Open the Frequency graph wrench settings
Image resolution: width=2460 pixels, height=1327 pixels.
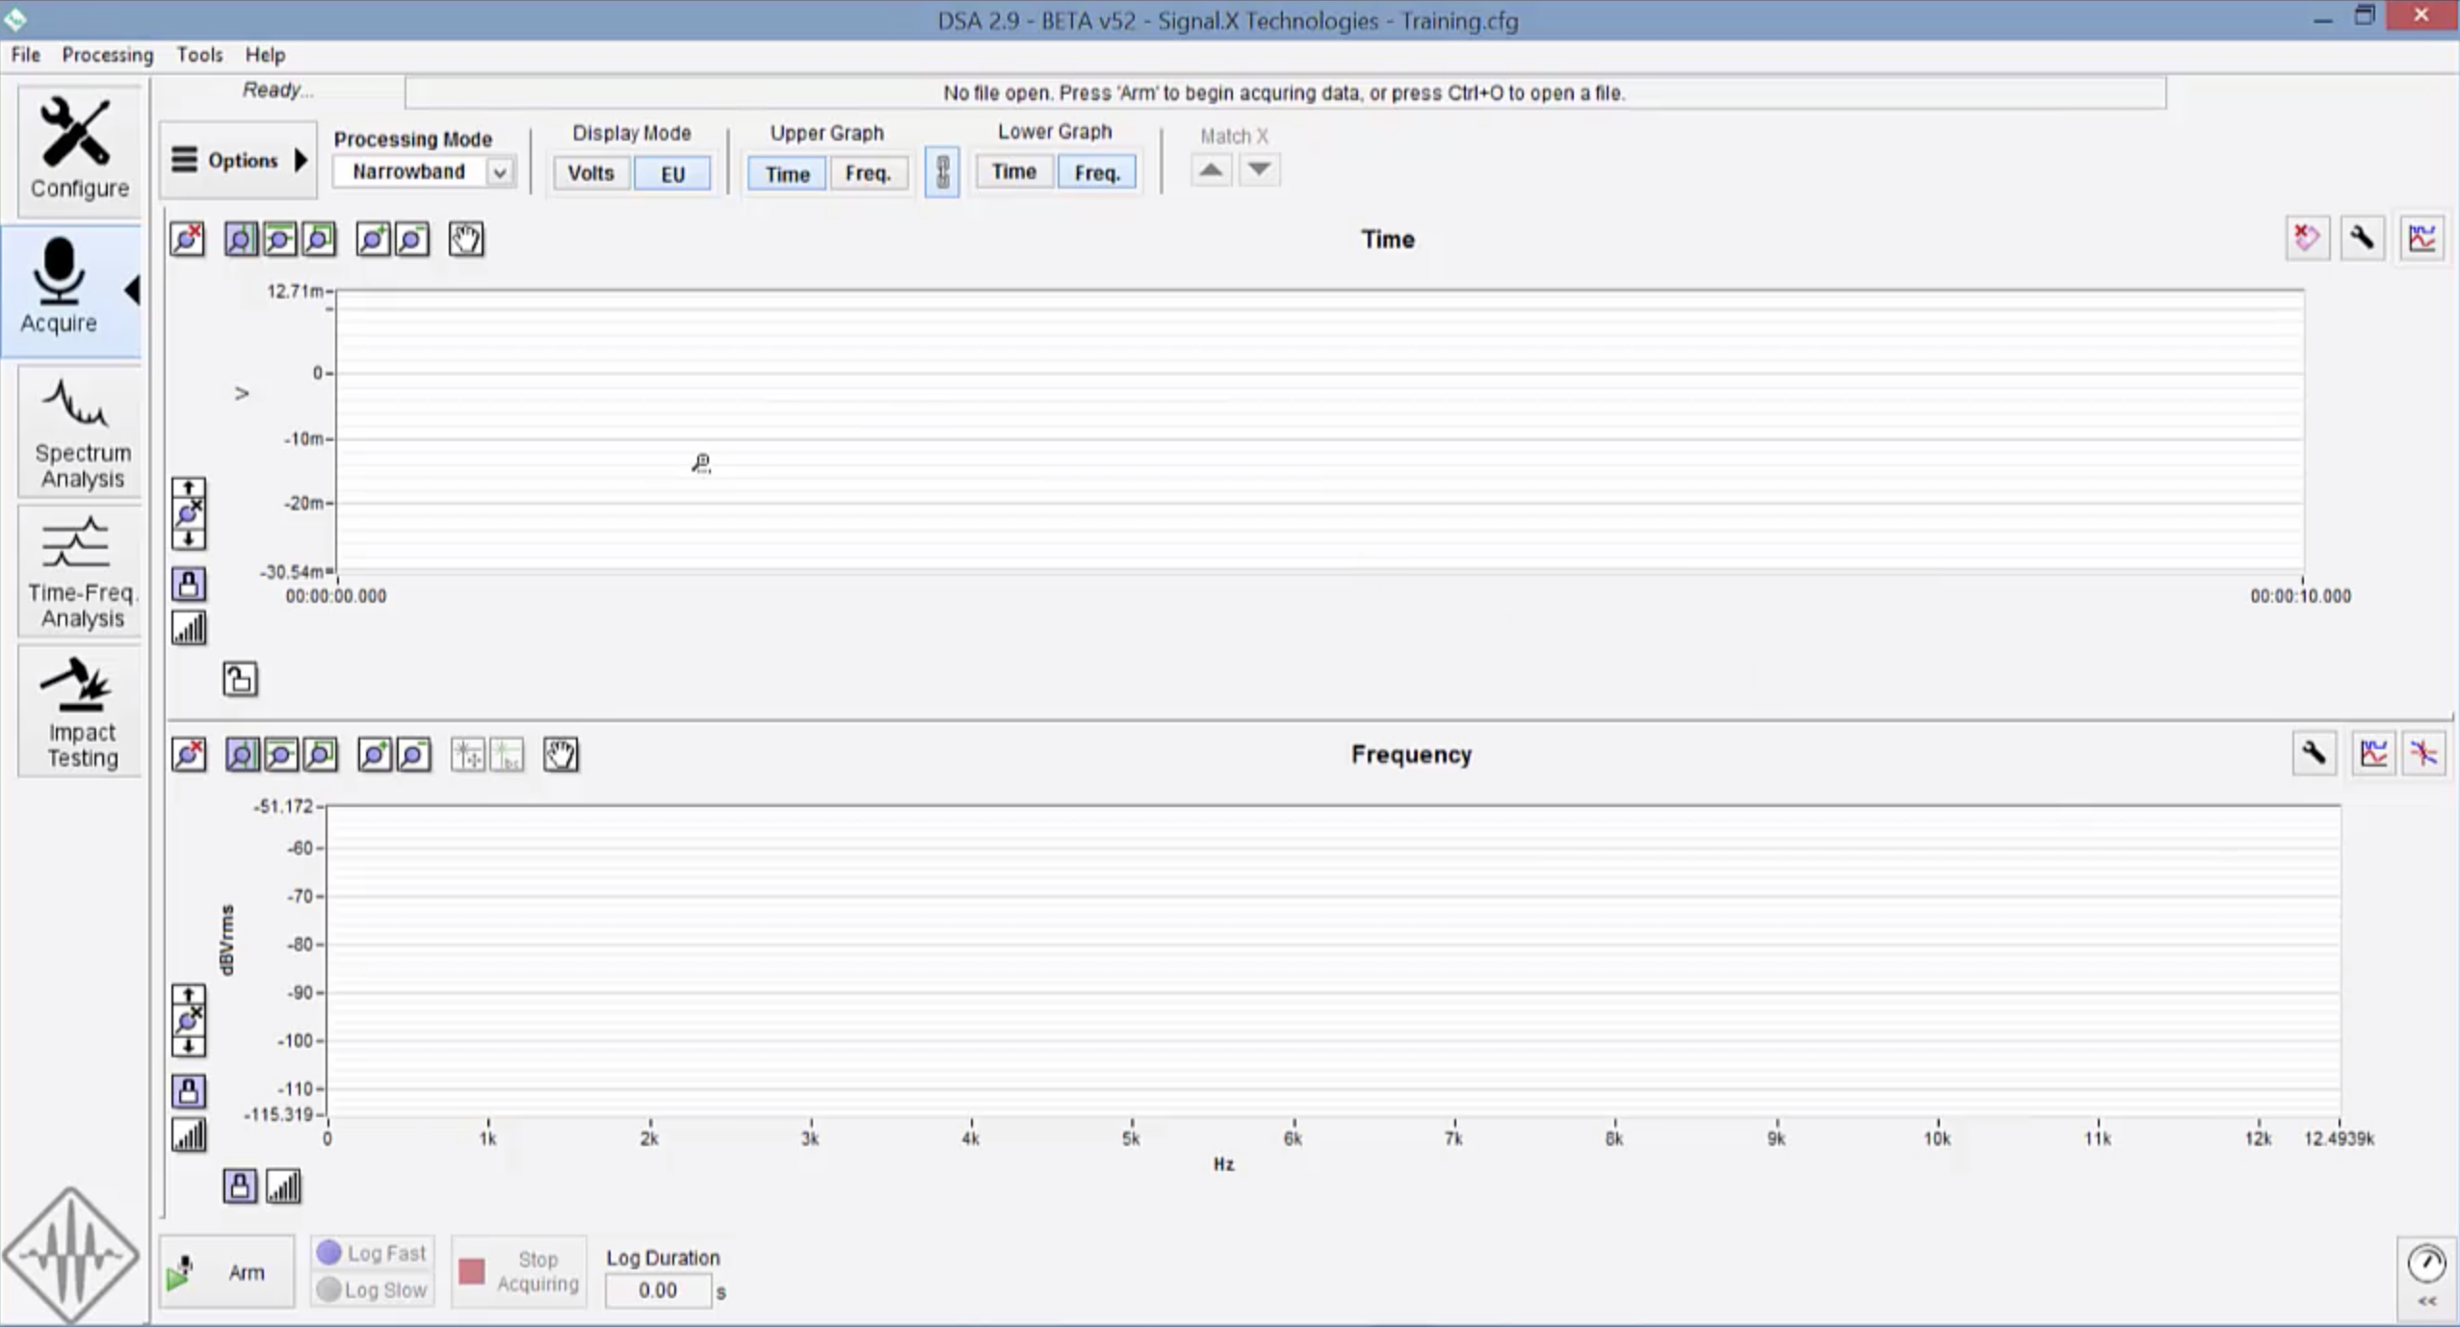(x=2314, y=753)
